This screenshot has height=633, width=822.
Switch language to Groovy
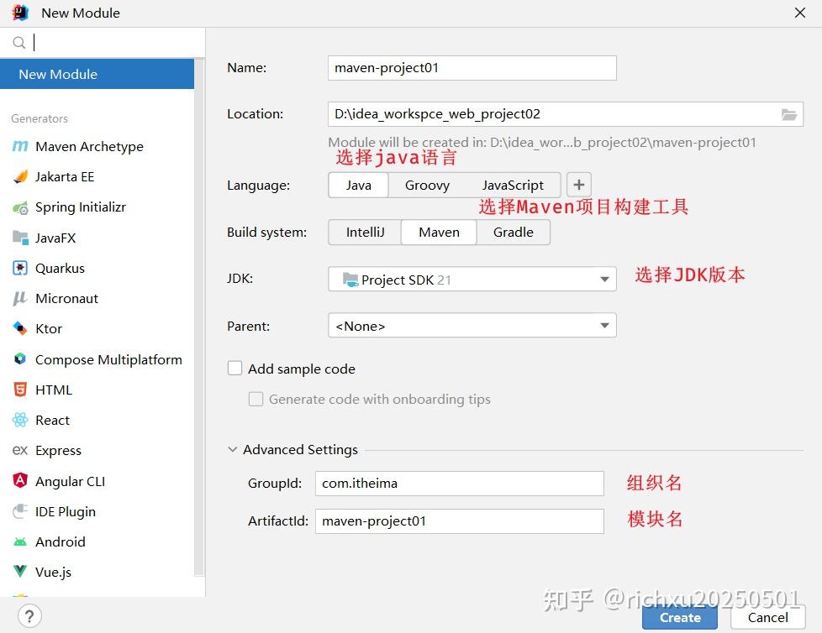click(x=427, y=185)
